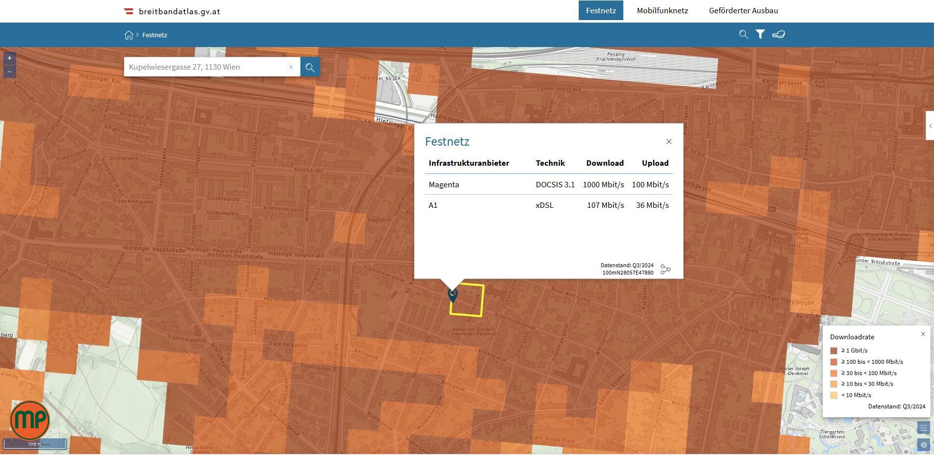Toggle the legend checklist button
The height and width of the screenshot is (455, 934).
(x=924, y=428)
